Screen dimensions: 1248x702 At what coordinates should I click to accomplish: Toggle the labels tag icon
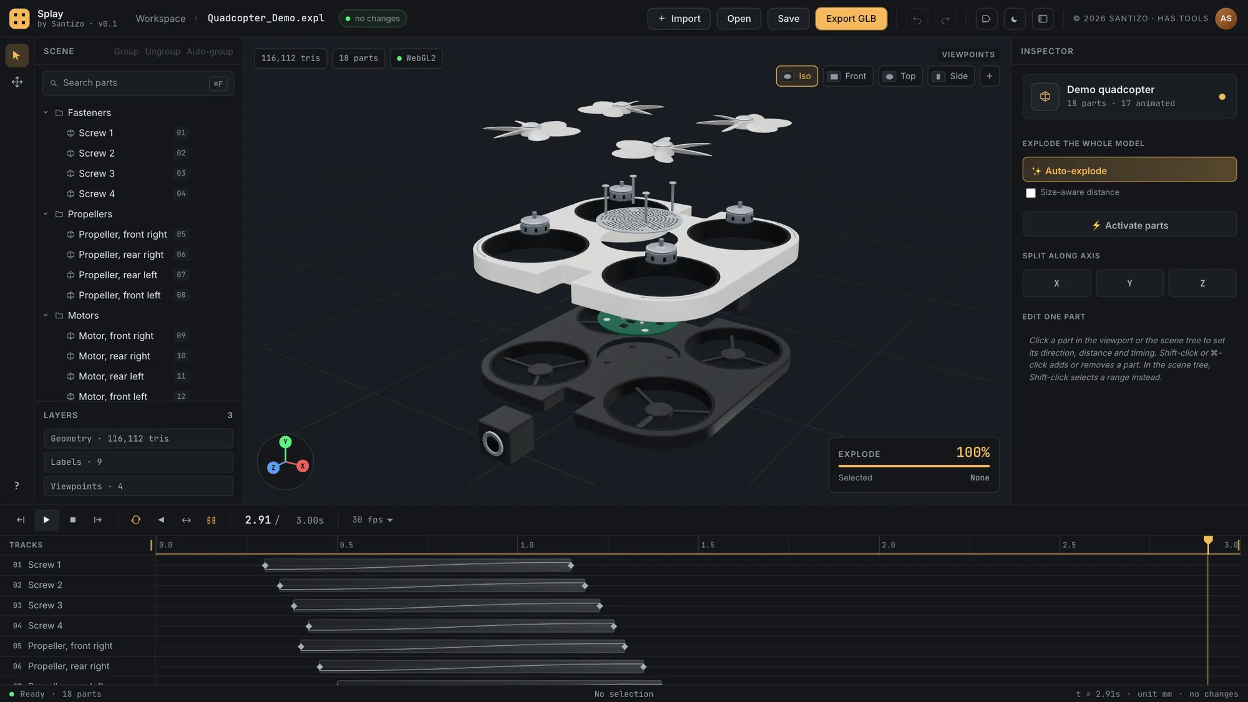point(986,19)
